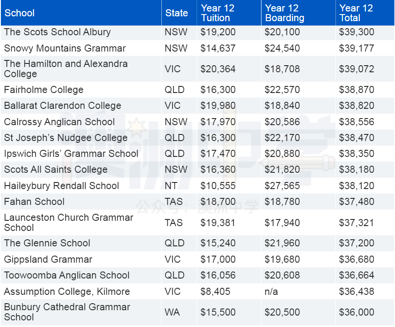Click Gippsland Grammar boarding fee $19,680
Image resolution: width=395 pixels, height=327 pixels.
pos(282,260)
